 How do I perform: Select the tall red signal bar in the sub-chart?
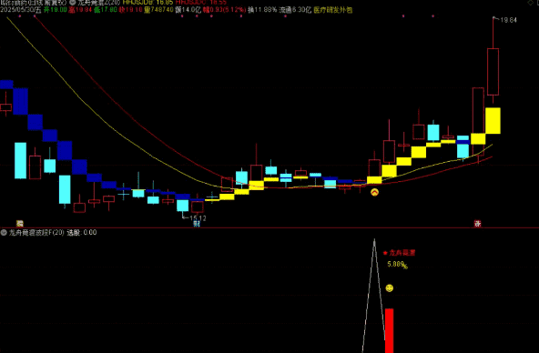pyautogui.click(x=389, y=330)
